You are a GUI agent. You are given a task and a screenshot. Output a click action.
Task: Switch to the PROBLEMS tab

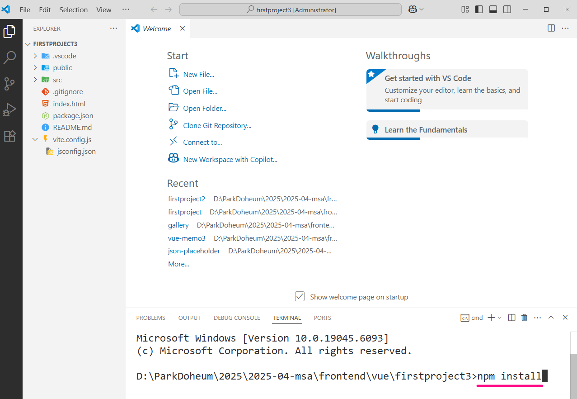tap(151, 318)
